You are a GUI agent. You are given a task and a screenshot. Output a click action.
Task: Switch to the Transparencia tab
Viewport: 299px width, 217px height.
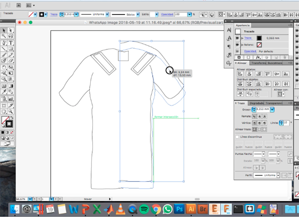point(274,103)
